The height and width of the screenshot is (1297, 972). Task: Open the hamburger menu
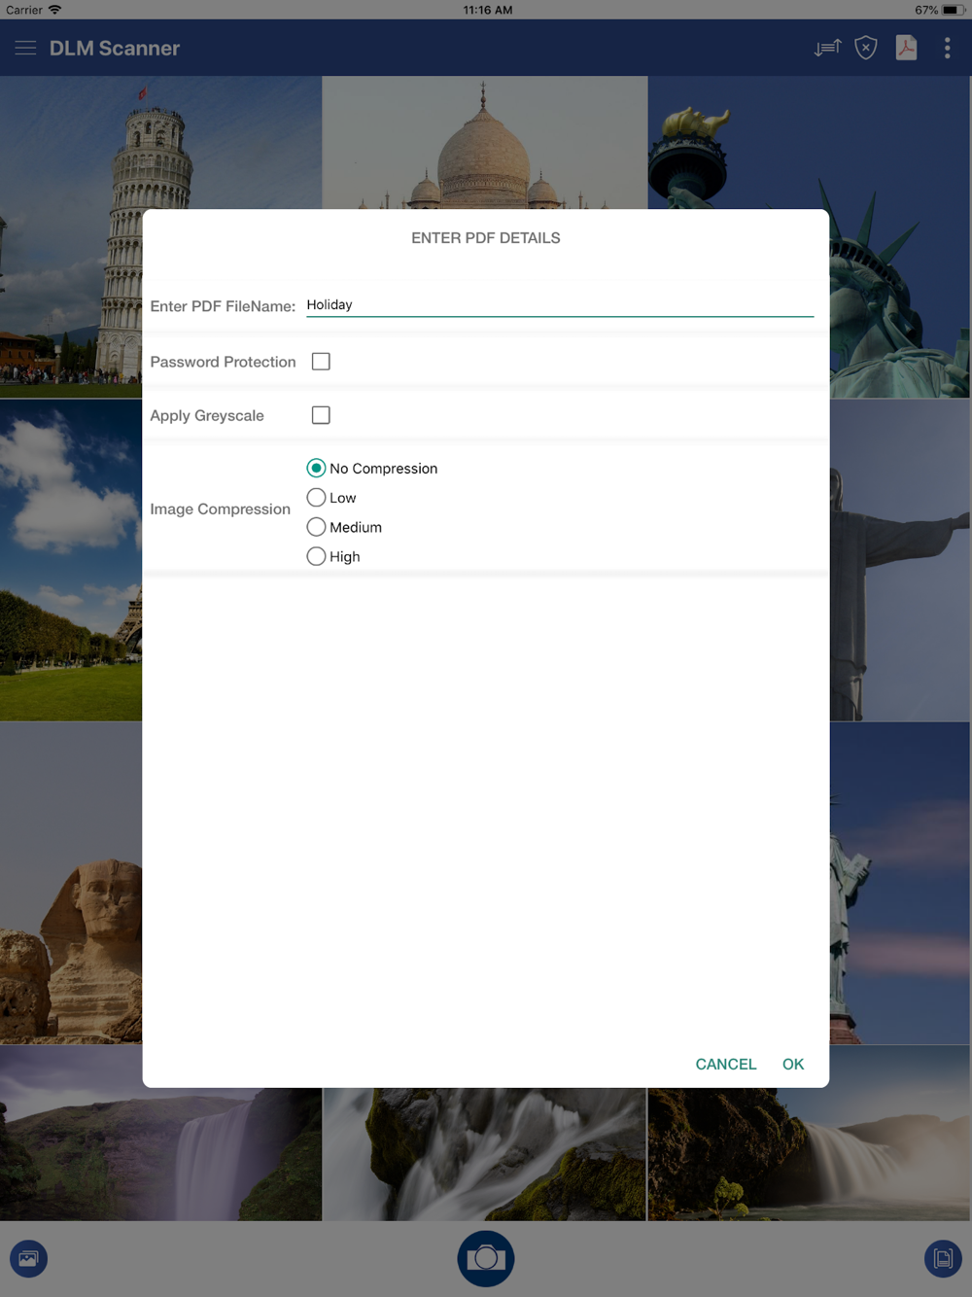[x=26, y=48]
